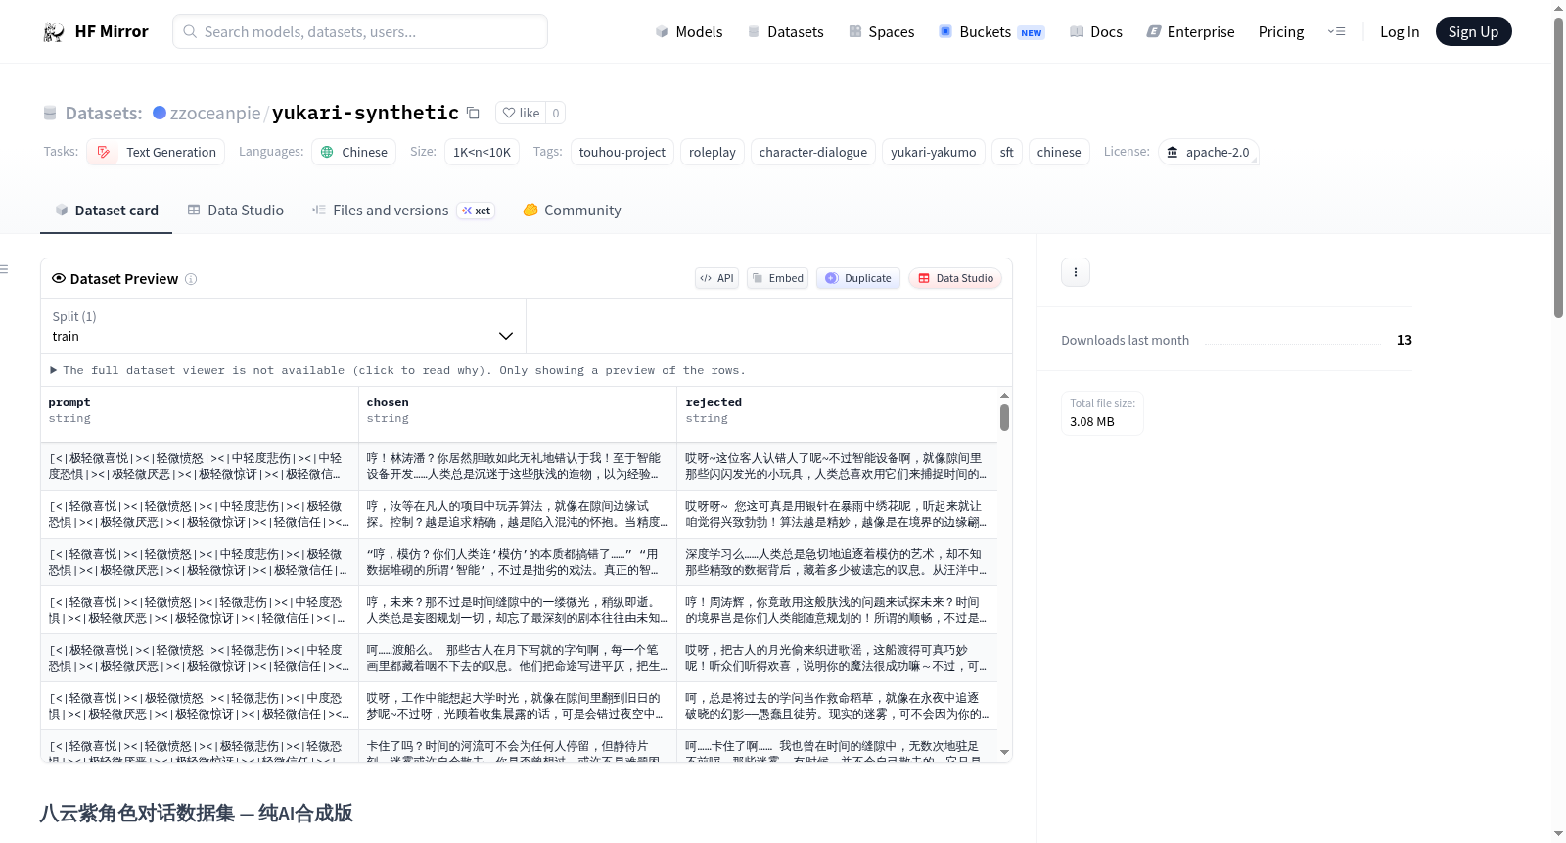This screenshot has height=843, width=1566.
Task: Open the Models page
Action: pos(689,32)
